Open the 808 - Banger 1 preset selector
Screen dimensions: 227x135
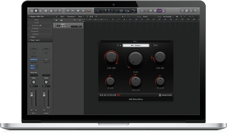point(136,45)
